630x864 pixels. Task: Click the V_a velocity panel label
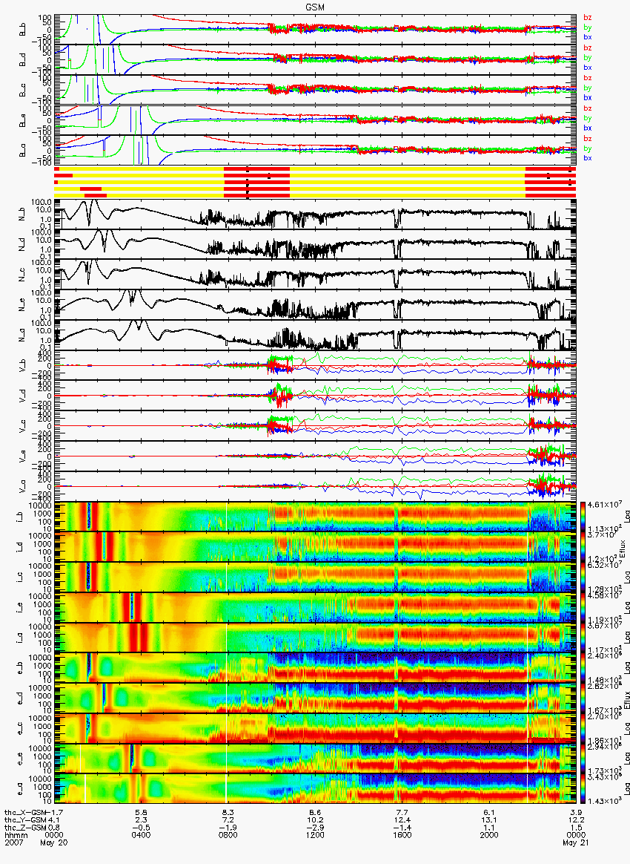click(x=22, y=486)
